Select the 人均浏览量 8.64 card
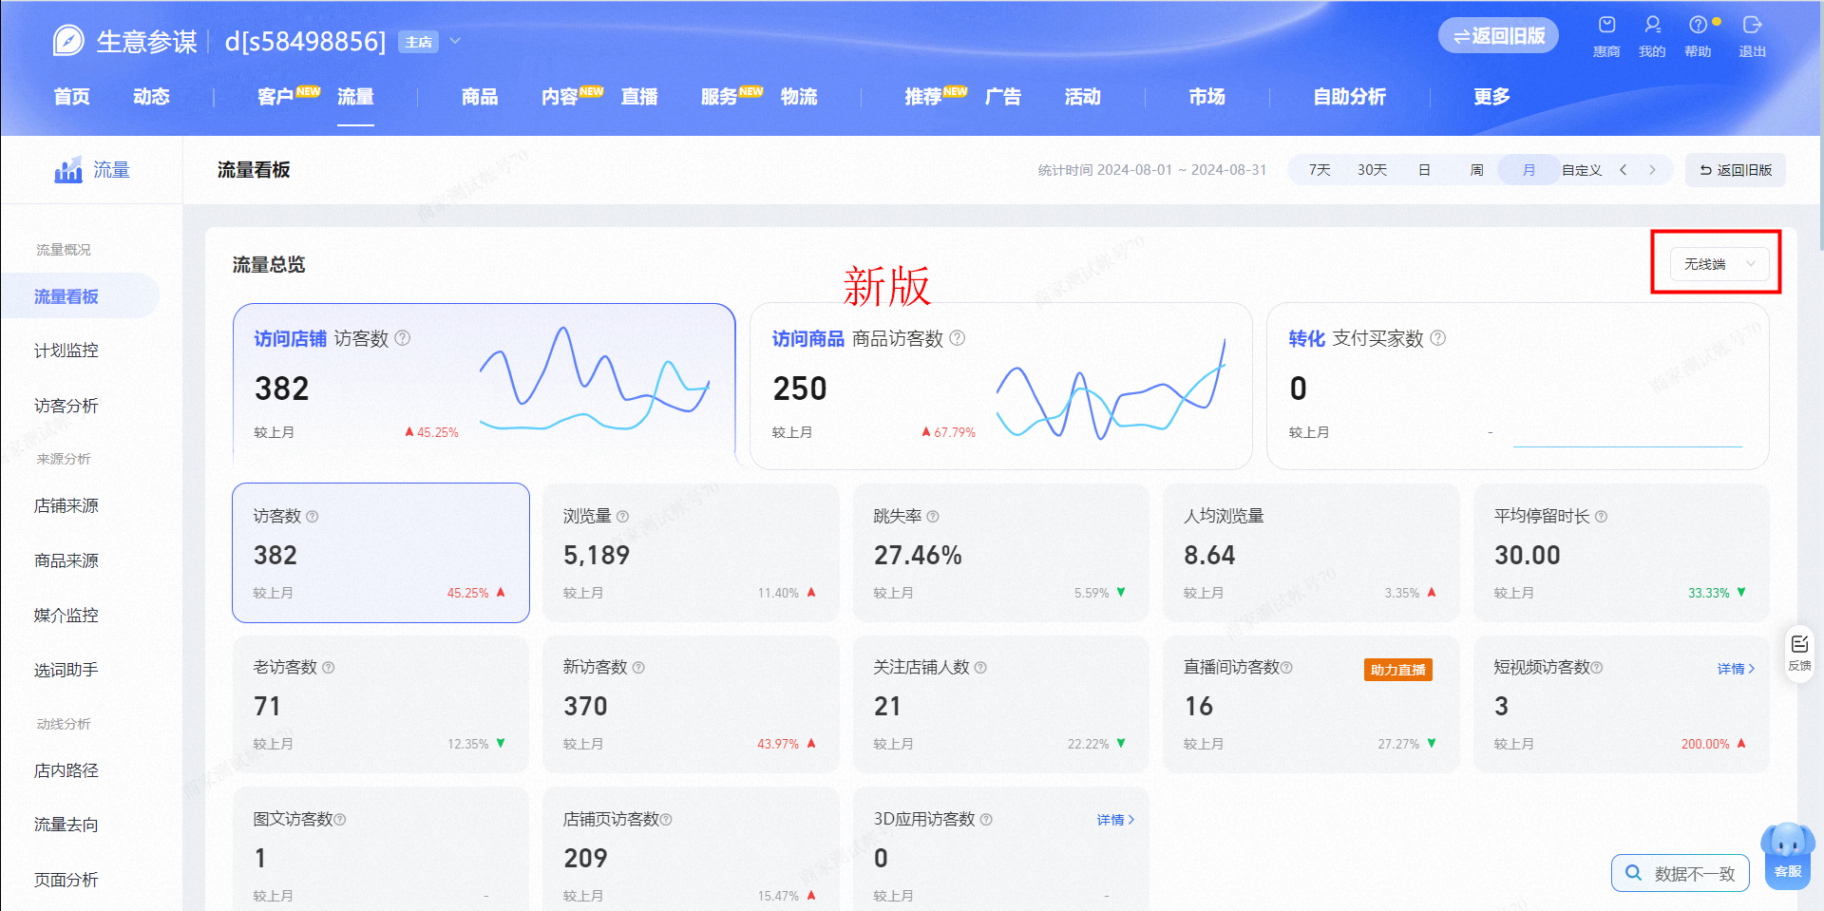Viewport: 1824px width, 911px height. 1311,553
